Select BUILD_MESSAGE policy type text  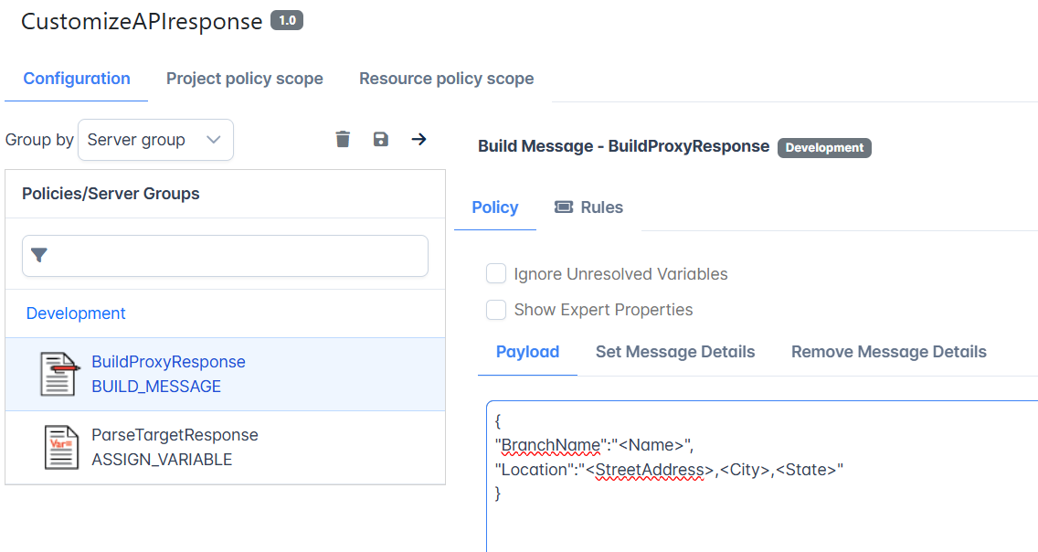click(156, 387)
